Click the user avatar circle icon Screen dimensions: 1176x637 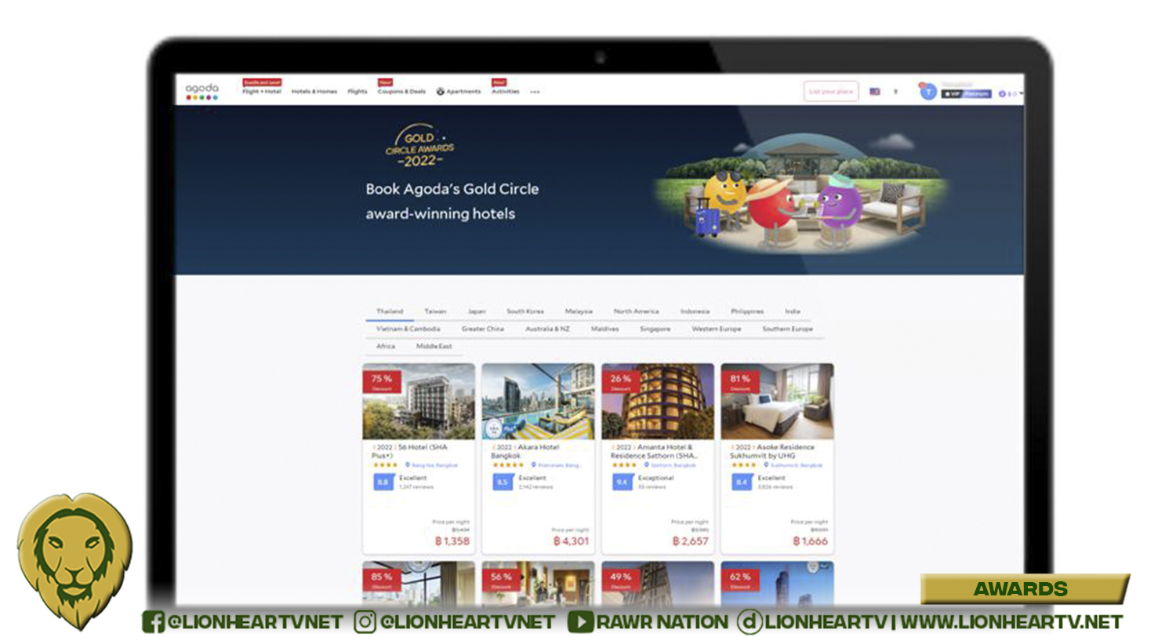(928, 92)
